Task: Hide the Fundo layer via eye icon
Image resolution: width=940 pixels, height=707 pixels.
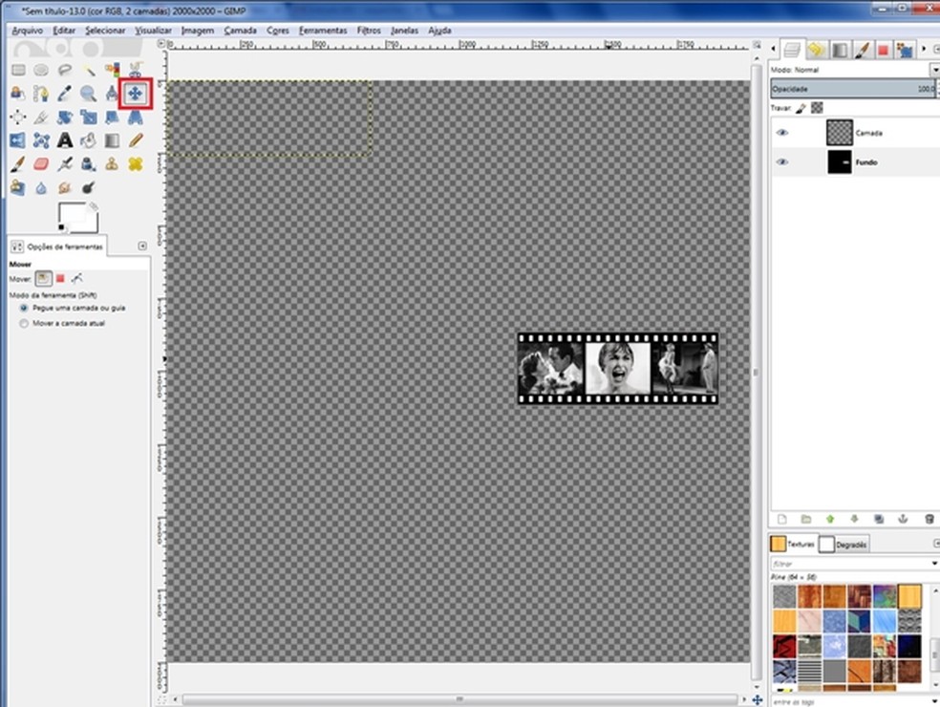Action: [781, 161]
